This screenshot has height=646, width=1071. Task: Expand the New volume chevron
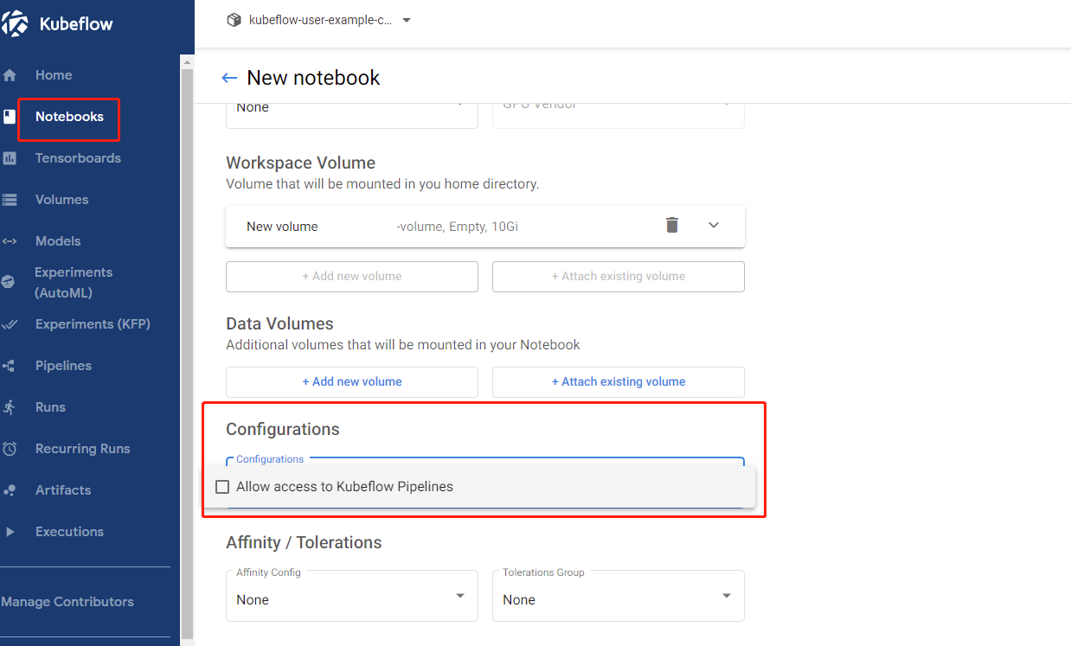point(714,225)
